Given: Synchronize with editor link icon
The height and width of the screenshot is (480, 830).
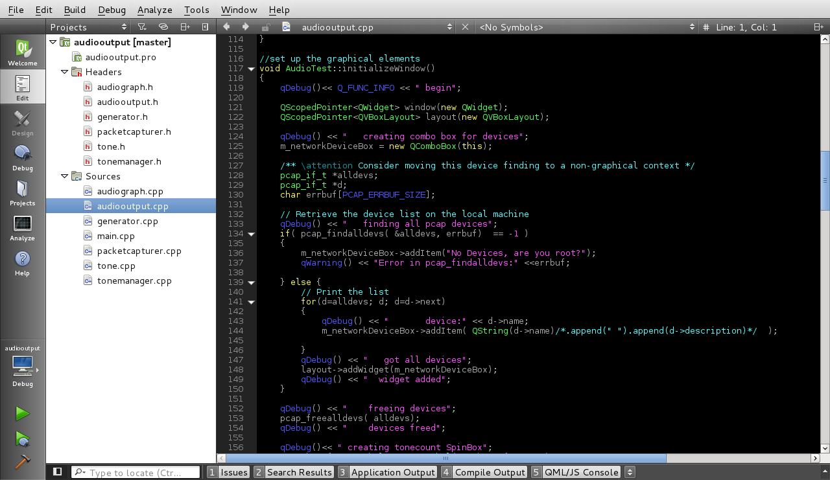Looking at the screenshot, I should point(163,27).
